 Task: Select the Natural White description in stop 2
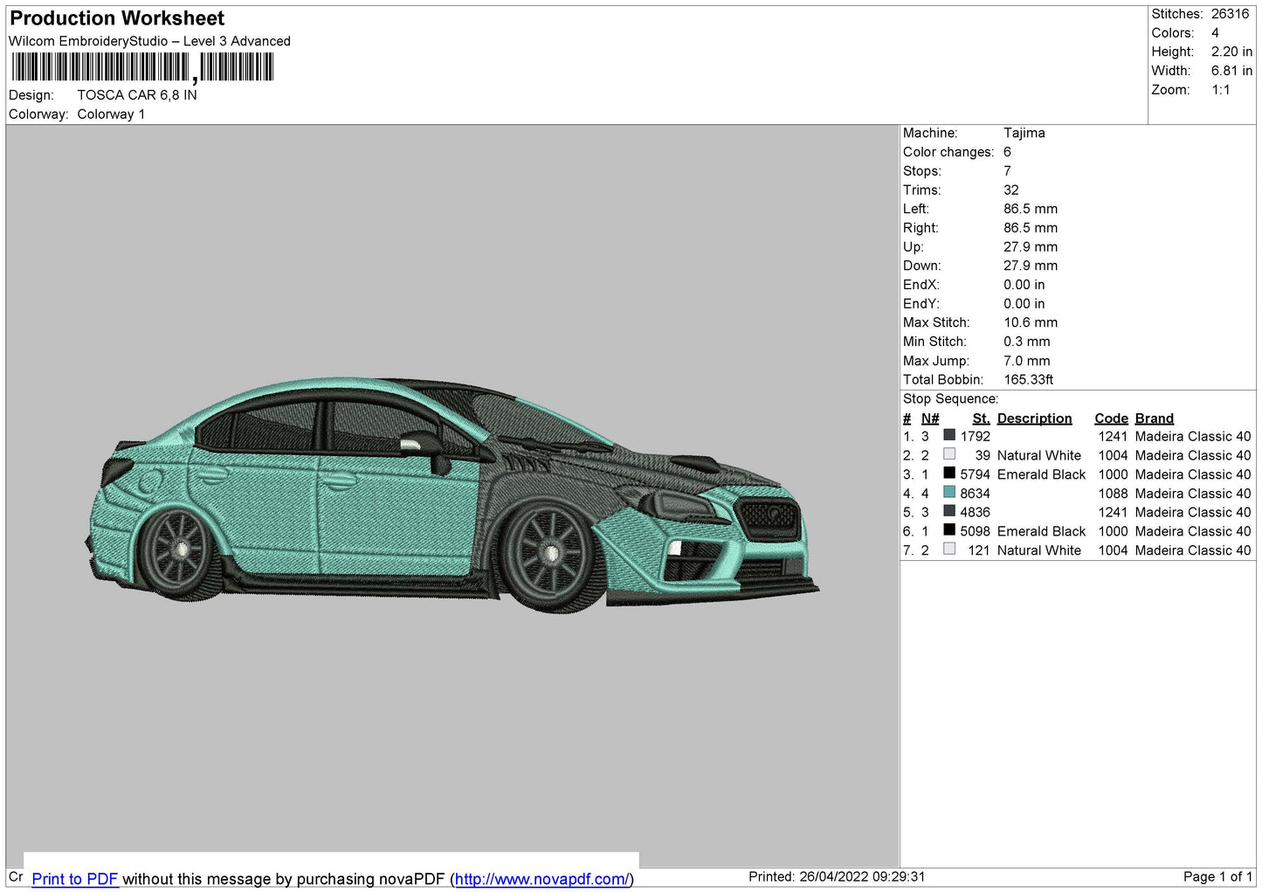click(1039, 455)
